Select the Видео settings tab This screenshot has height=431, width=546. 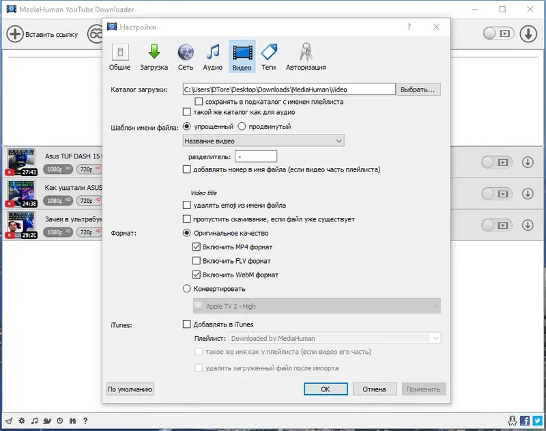[x=242, y=57]
